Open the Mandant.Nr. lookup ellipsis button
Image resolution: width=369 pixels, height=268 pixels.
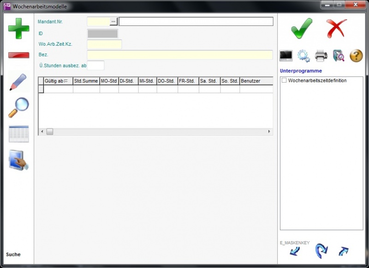tap(113, 21)
